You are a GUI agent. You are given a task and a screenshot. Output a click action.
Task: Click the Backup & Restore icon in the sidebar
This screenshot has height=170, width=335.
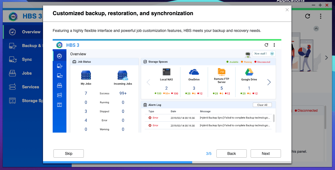coord(12,46)
